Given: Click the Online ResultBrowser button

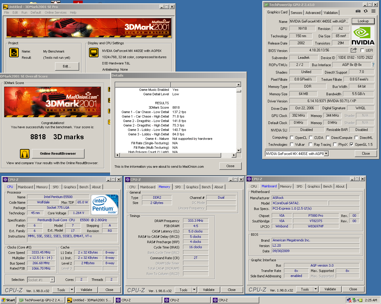Looking at the screenshot, I should click(58, 153).
